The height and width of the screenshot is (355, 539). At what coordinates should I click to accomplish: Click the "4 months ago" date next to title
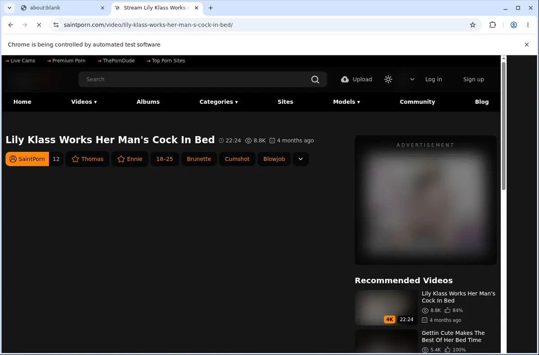292,141
